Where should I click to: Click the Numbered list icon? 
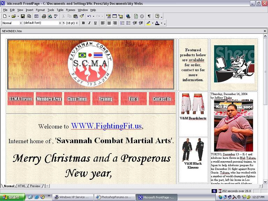(122, 23)
